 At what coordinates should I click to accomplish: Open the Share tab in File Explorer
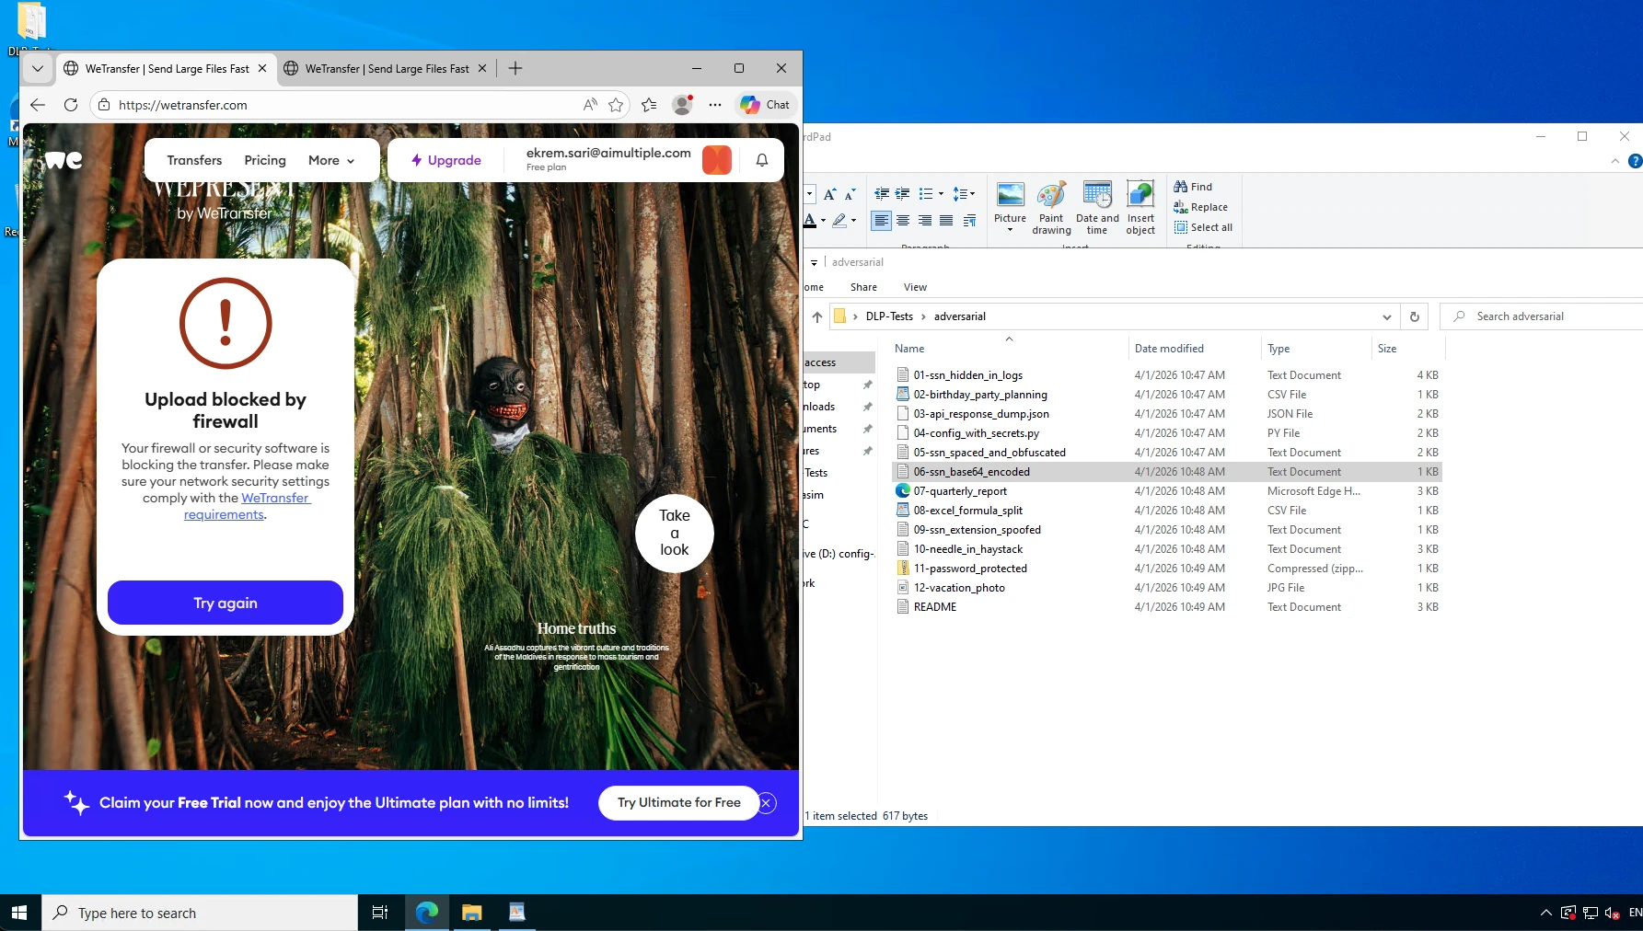863,287
